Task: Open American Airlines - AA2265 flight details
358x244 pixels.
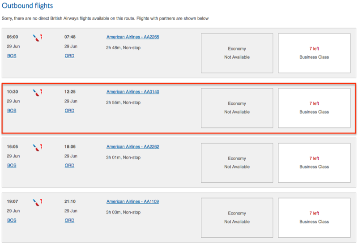Action: (132, 37)
